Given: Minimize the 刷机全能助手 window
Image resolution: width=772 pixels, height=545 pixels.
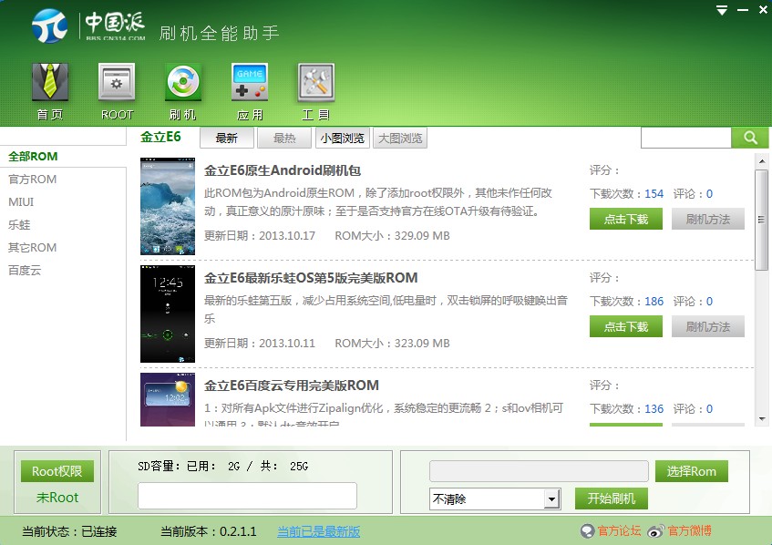Looking at the screenshot, I should [x=743, y=10].
